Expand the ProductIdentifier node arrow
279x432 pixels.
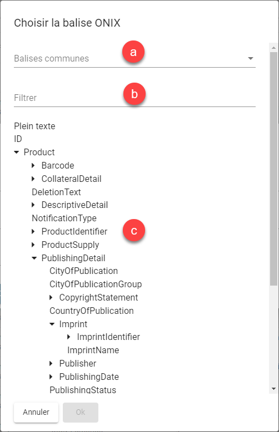coord(33,231)
